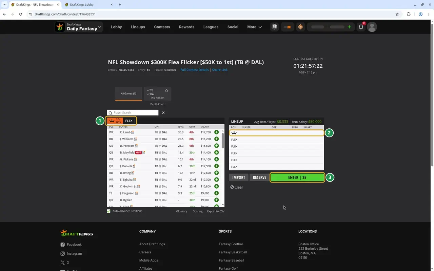Clear the current lineup
This screenshot has width=434, height=271.
pyautogui.click(x=237, y=187)
